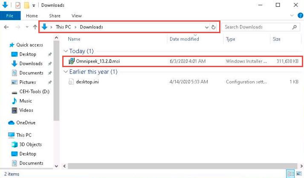Collapse the Today (1) group

click(66, 51)
